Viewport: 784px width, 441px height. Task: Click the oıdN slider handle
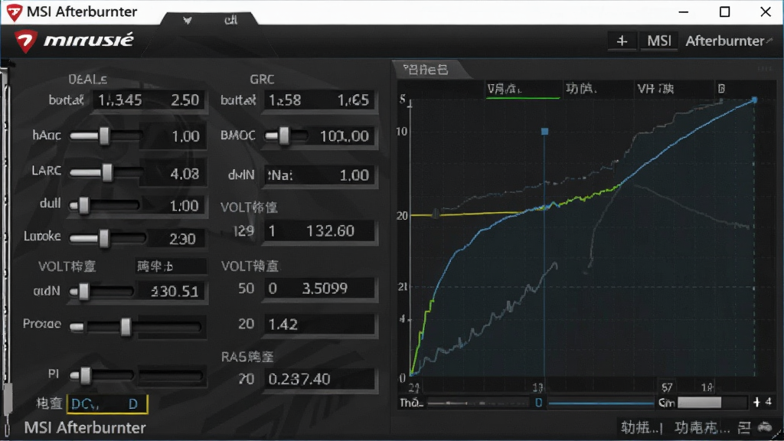[x=83, y=292]
